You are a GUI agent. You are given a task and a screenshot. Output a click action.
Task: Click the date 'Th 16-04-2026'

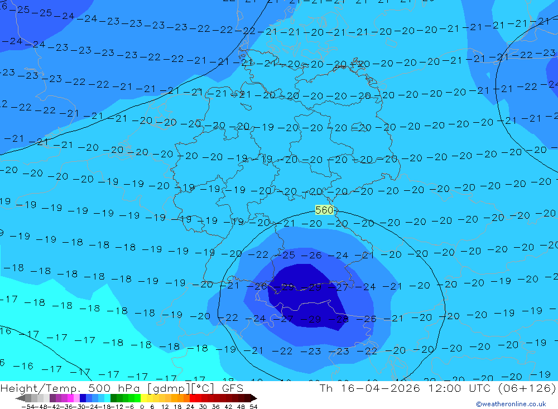[x=370, y=388]
